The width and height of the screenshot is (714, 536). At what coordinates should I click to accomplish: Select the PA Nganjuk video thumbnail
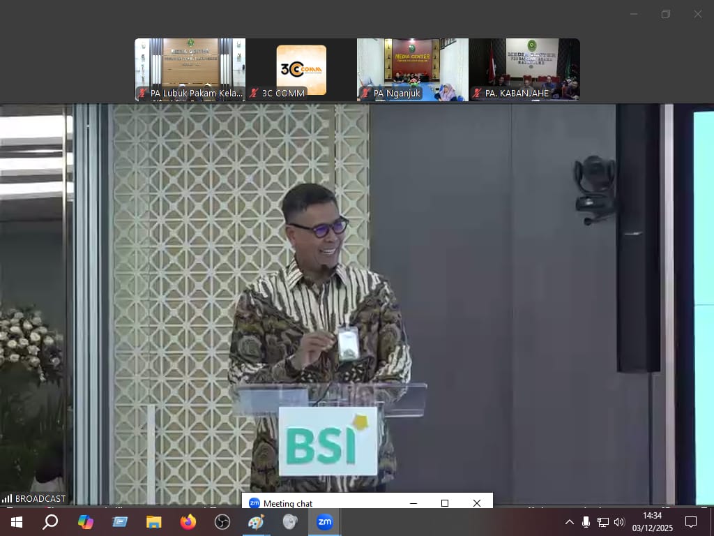pos(413,70)
